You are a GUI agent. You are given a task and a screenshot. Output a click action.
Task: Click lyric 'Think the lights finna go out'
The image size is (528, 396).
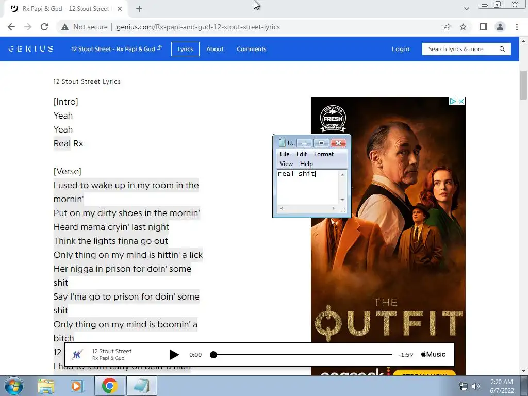[x=111, y=241]
